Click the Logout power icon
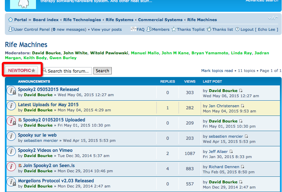The image size is (282, 192). [x=237, y=29]
